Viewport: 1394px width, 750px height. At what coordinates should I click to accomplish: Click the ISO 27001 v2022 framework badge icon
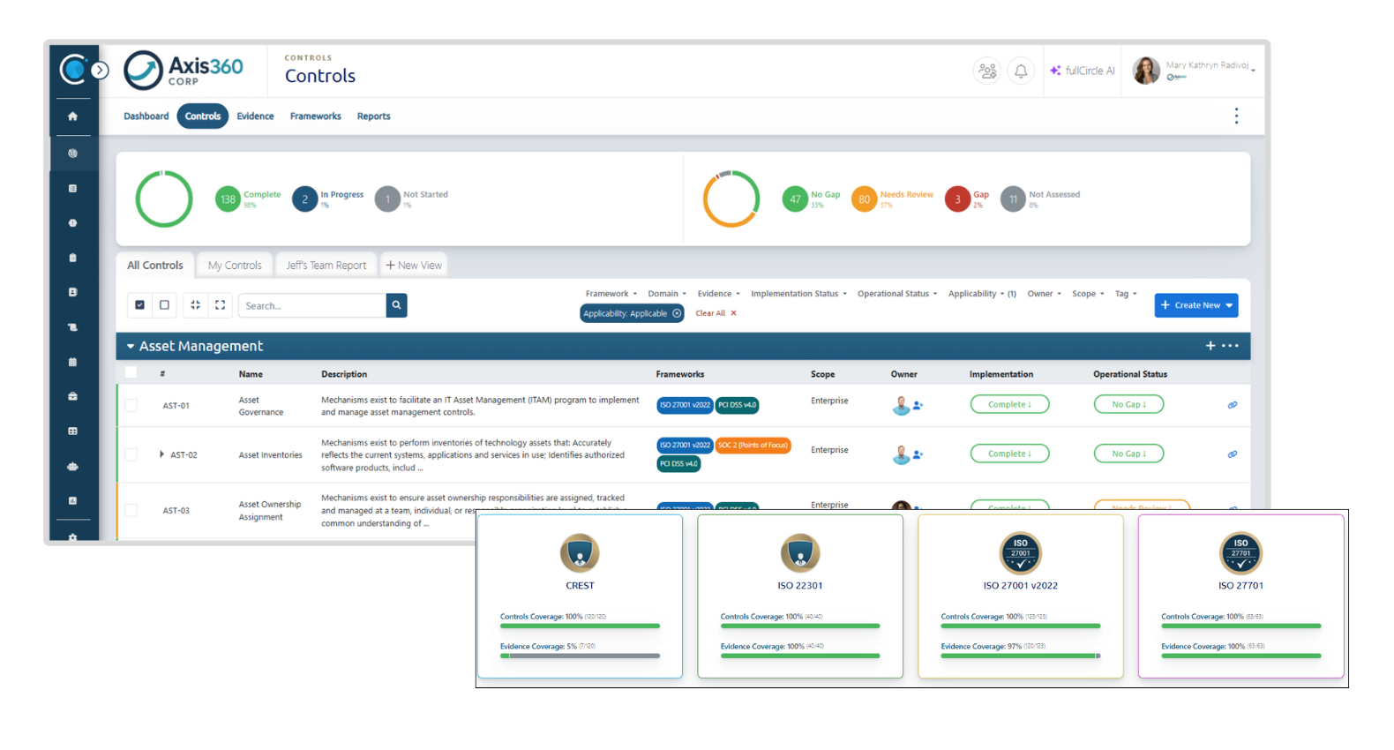[x=1020, y=554]
